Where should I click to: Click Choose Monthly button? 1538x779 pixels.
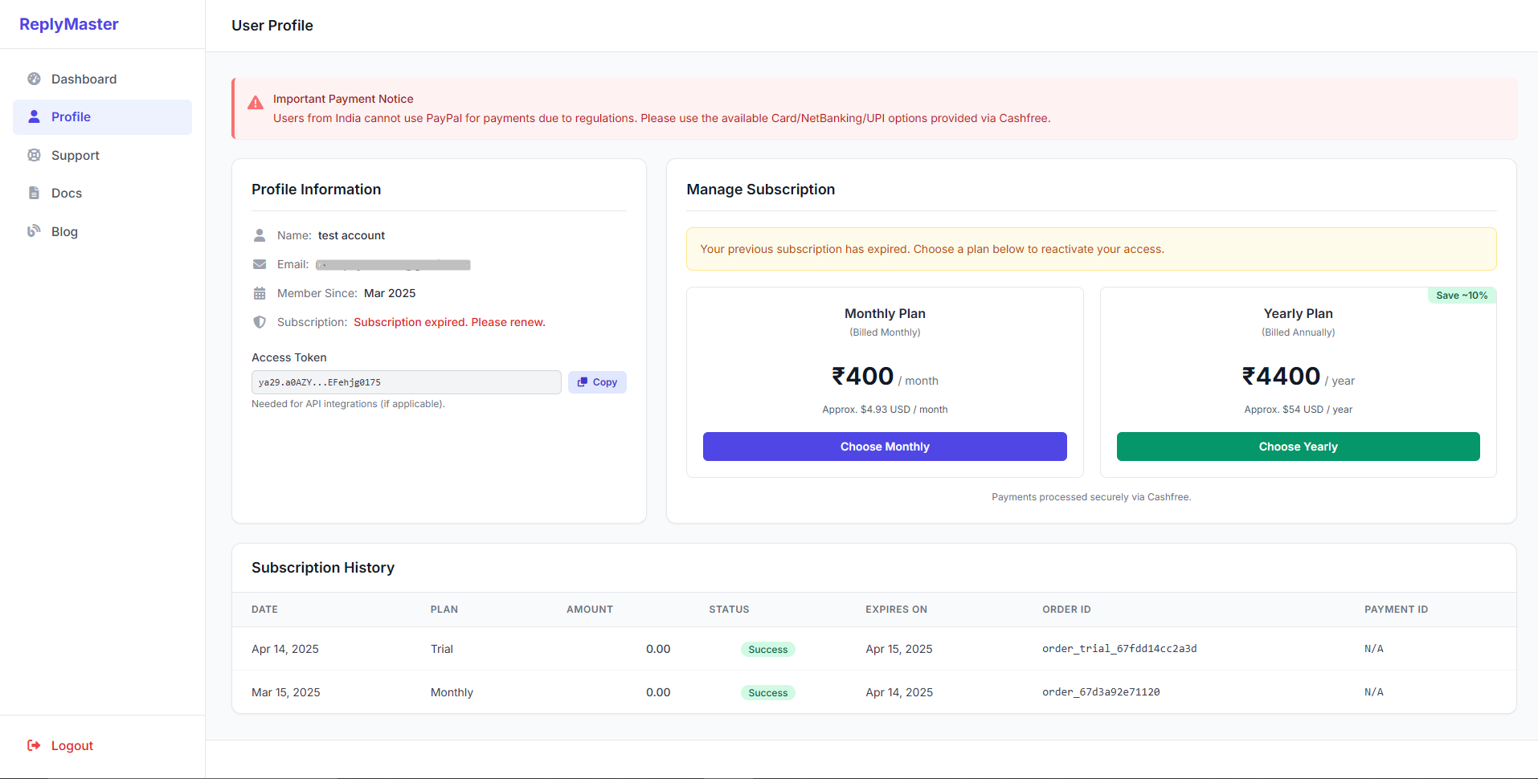click(885, 447)
